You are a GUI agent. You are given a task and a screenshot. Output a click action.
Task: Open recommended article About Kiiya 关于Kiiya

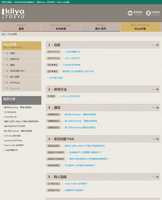pos(13,140)
